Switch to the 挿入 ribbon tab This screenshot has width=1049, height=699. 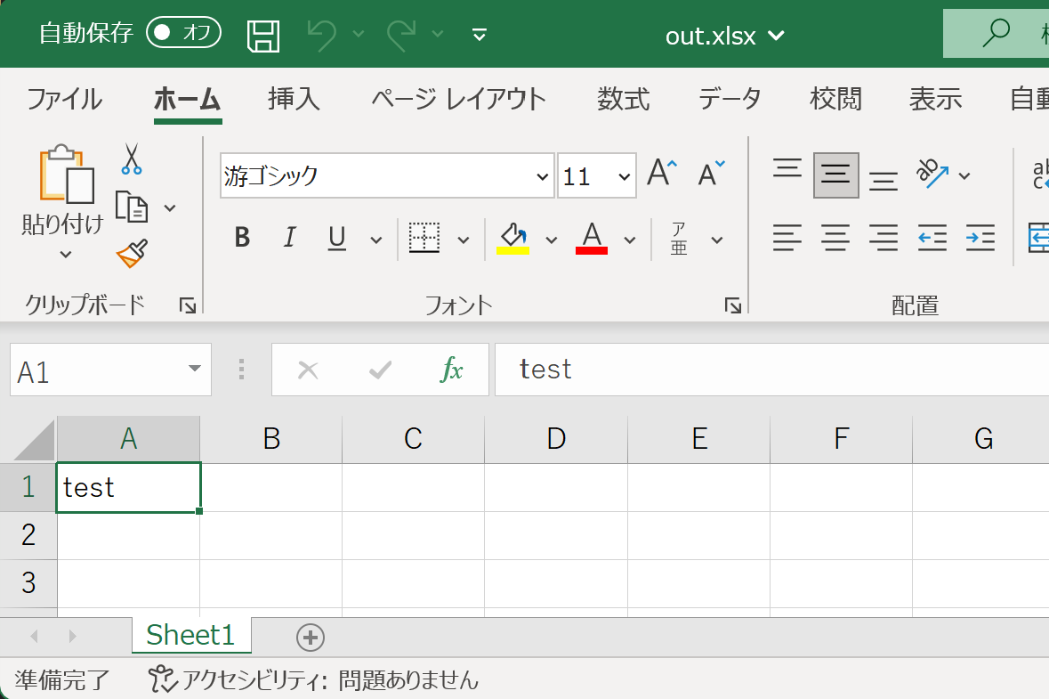[294, 99]
